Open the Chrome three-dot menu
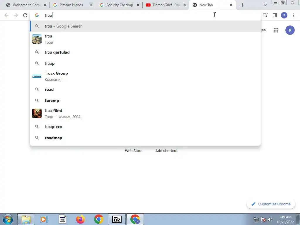Image resolution: width=300 pixels, height=225 pixels. point(294,15)
